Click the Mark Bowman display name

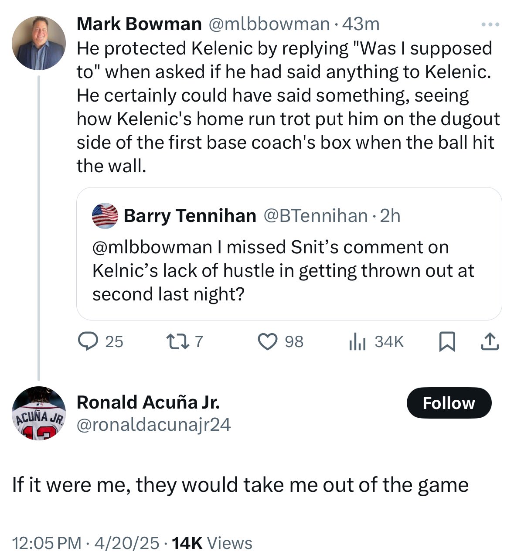click(139, 24)
